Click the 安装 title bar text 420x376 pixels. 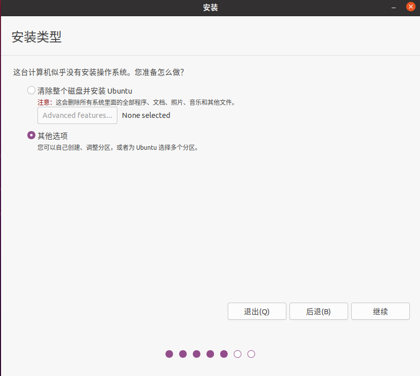pos(211,8)
